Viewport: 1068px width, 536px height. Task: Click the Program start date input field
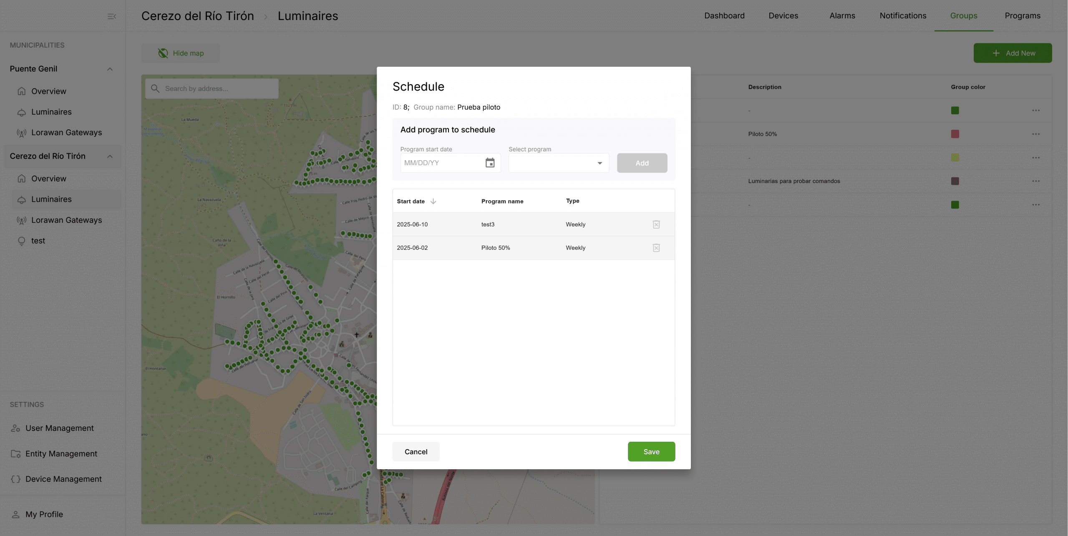pyautogui.click(x=441, y=163)
